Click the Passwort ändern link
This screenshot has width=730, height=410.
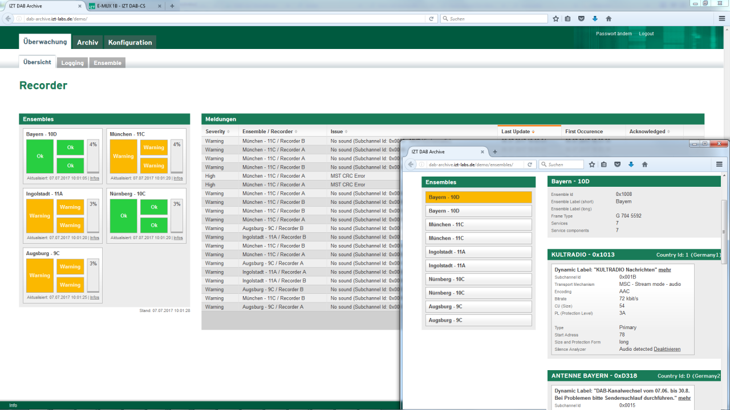coord(614,34)
